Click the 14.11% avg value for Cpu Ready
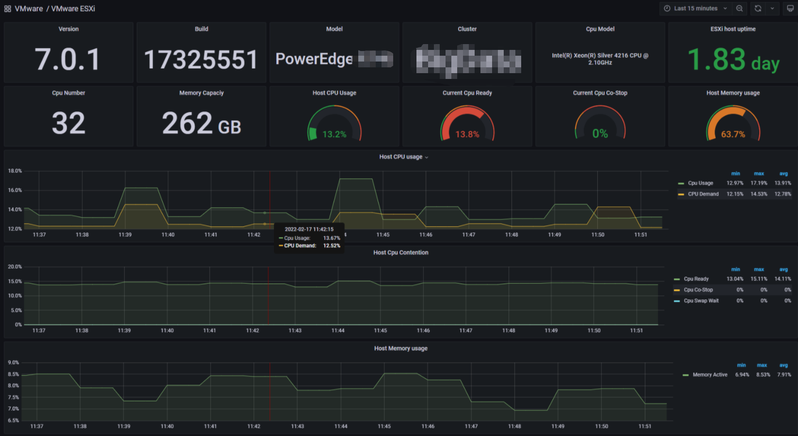The image size is (798, 436). pos(782,279)
